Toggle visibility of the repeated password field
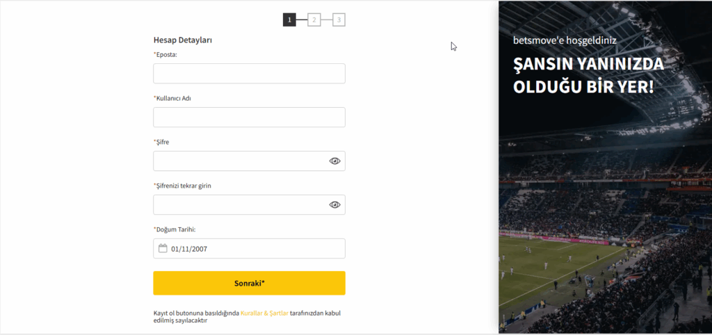This screenshot has width=712, height=335. [x=334, y=205]
